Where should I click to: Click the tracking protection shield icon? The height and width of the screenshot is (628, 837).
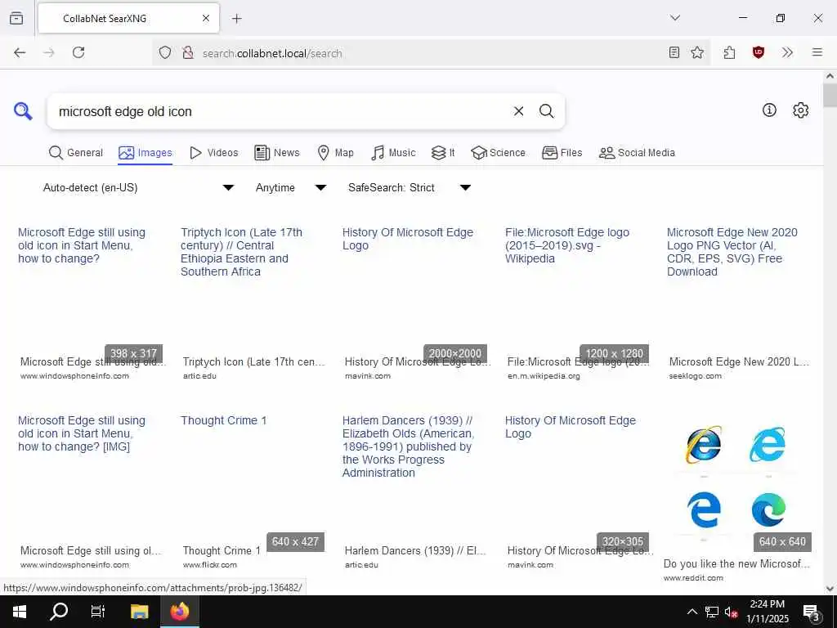(165, 53)
